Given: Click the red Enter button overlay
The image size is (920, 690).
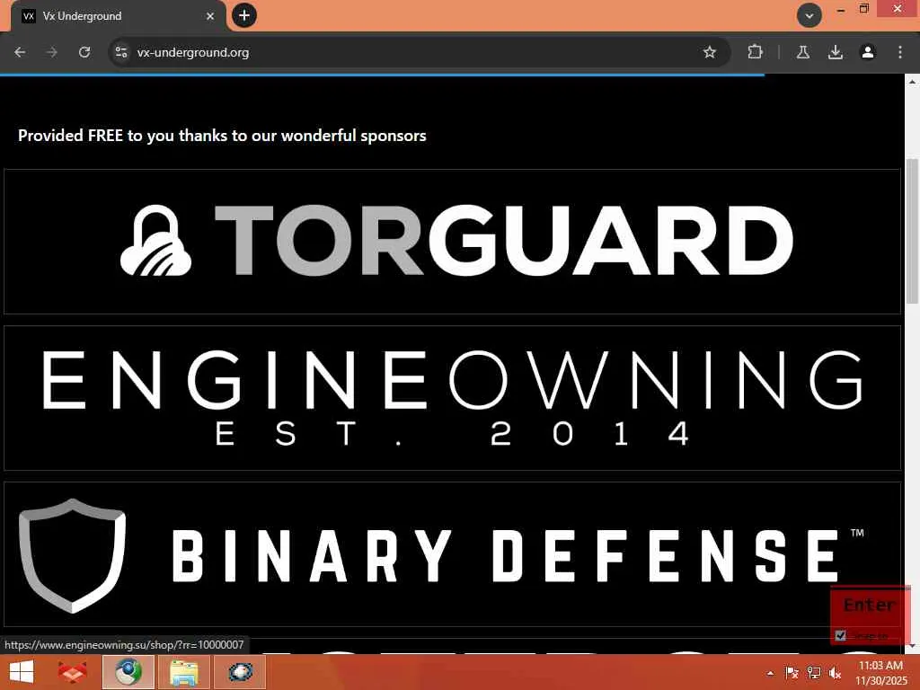Looking at the screenshot, I should click(869, 605).
